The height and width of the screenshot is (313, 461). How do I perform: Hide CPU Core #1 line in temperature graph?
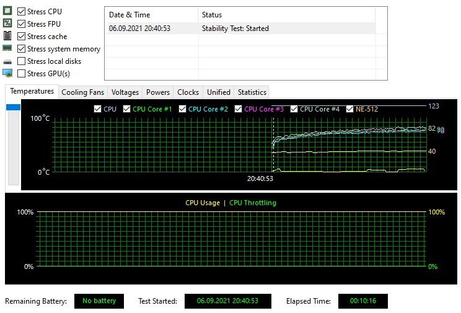click(127, 109)
